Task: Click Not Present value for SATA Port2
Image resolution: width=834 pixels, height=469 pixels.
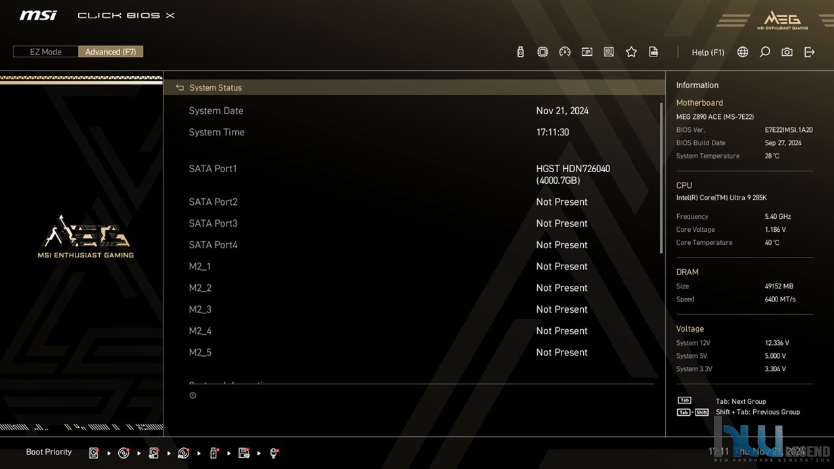Action: (561, 202)
